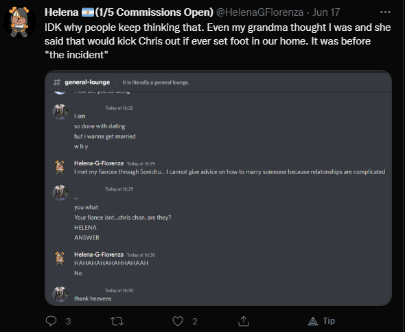
Task: Click Helena display name in tweet header
Action: point(62,12)
